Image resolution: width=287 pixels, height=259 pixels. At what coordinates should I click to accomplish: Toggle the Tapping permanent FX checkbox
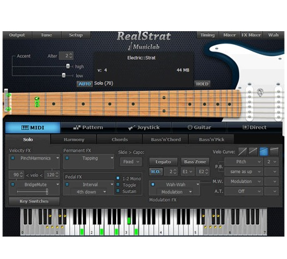click(x=67, y=158)
